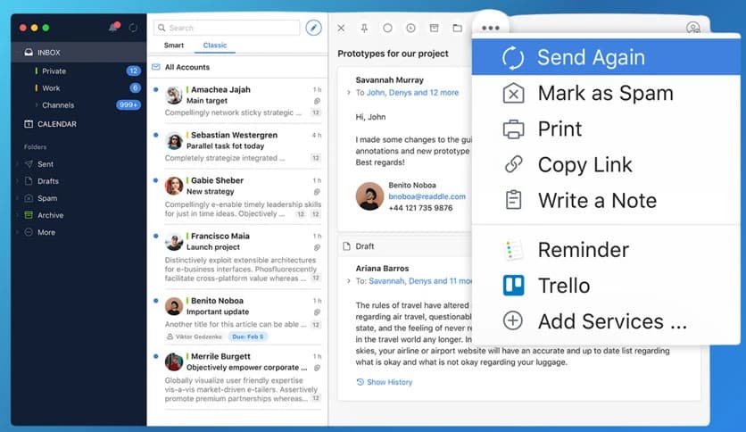The height and width of the screenshot is (432, 746).
Task: Click the Add Services plus icon
Action: (x=513, y=321)
